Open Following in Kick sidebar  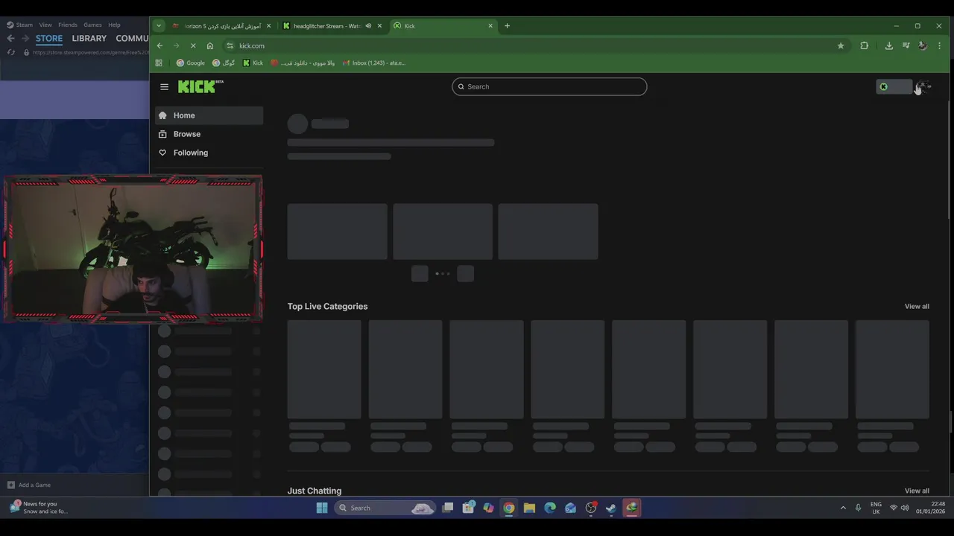[x=209, y=153]
